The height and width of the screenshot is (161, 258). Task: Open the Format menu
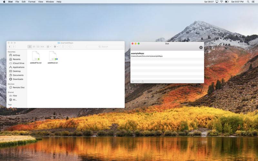pos(32,2)
